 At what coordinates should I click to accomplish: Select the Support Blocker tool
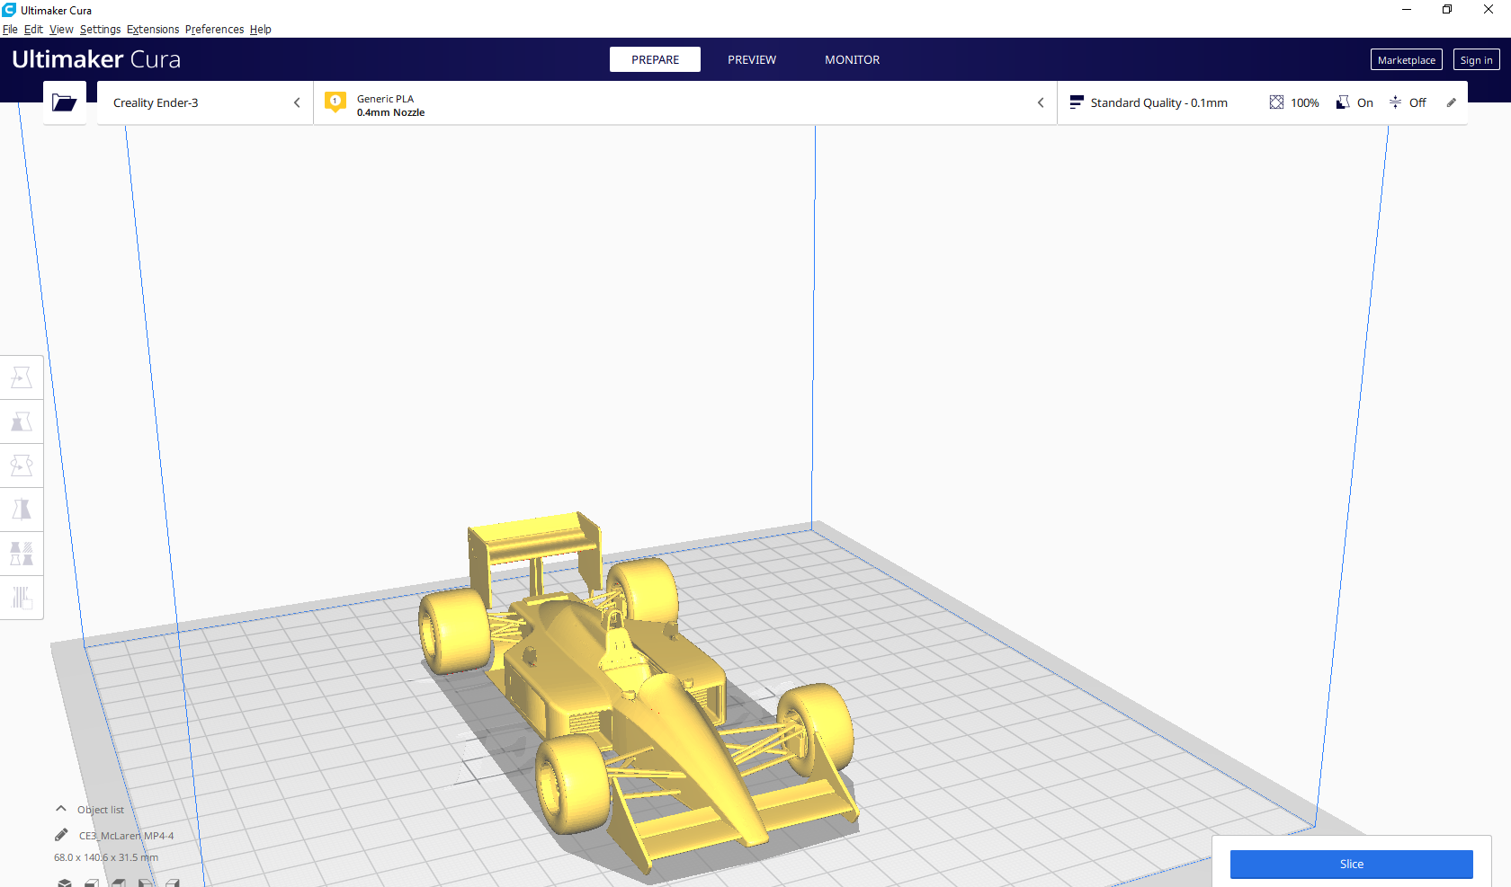[22, 598]
